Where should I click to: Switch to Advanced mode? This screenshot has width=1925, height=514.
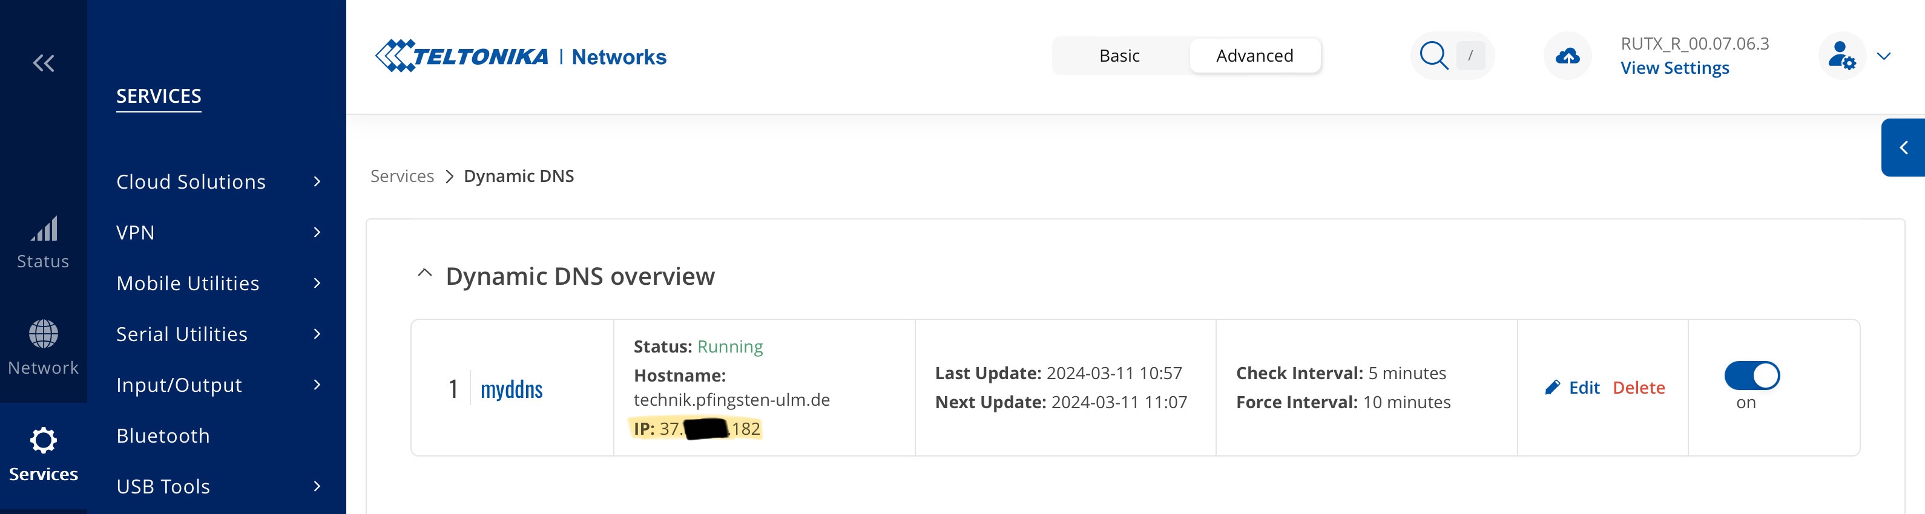tap(1254, 56)
